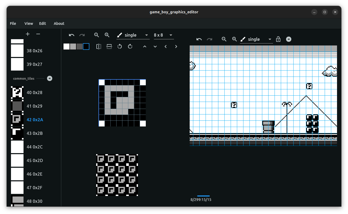Select tile 38 0x26 in list
The height and width of the screenshot is (214, 348).
17,51
